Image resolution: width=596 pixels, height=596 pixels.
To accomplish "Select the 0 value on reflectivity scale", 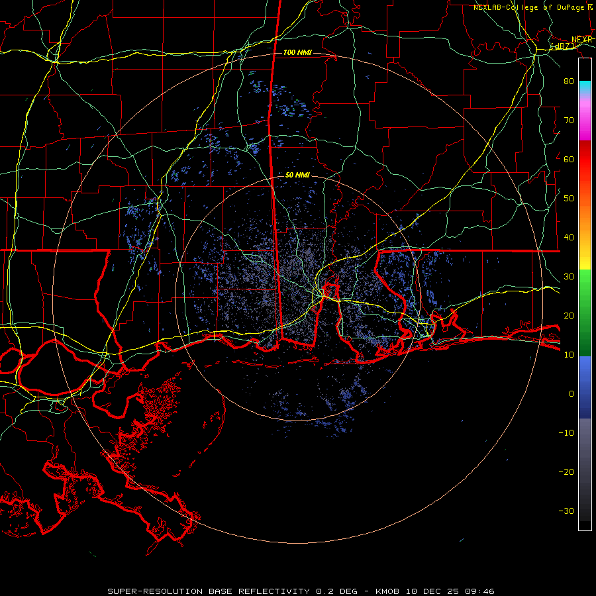I will pyautogui.click(x=571, y=394).
